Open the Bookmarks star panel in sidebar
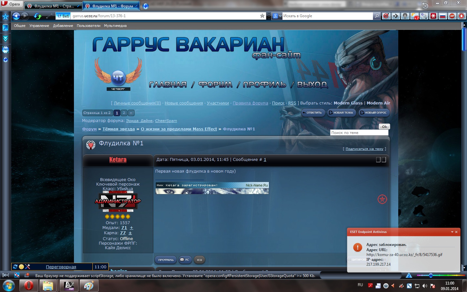 (x=6, y=17)
